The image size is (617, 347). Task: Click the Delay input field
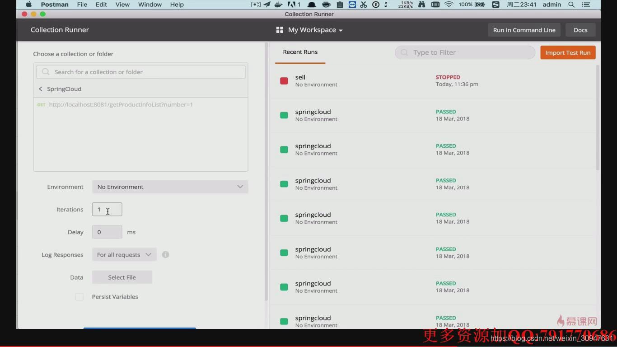107,232
